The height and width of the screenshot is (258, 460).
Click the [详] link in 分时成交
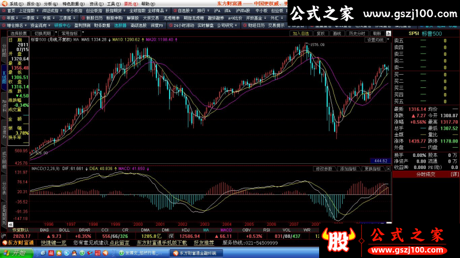tap(454, 174)
